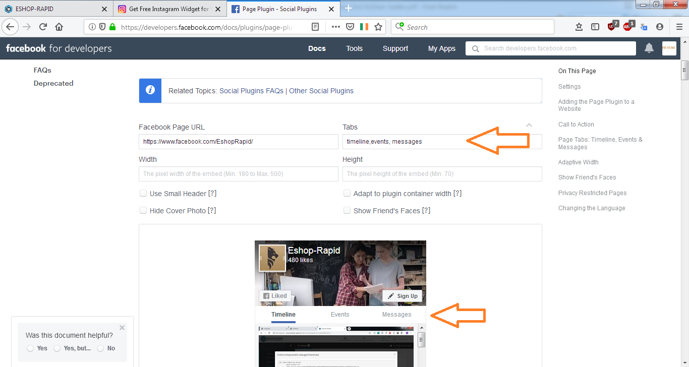Select the Timeline tab in the plugin preview
The width and height of the screenshot is (689, 367).
pos(283,315)
